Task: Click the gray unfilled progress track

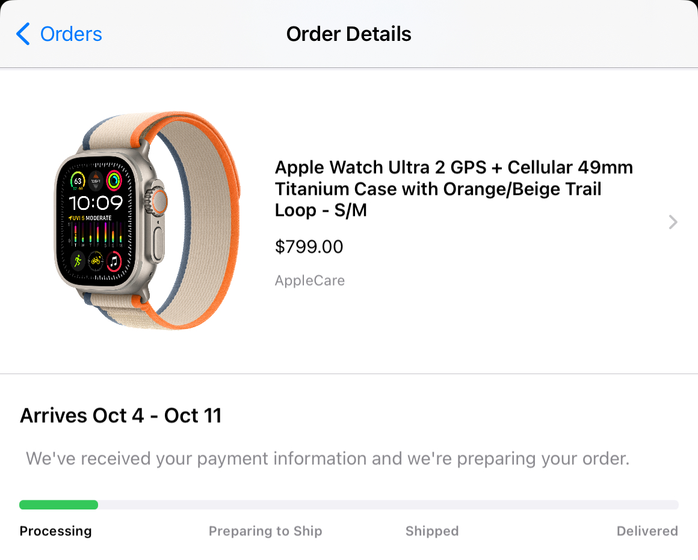Action: click(x=388, y=505)
